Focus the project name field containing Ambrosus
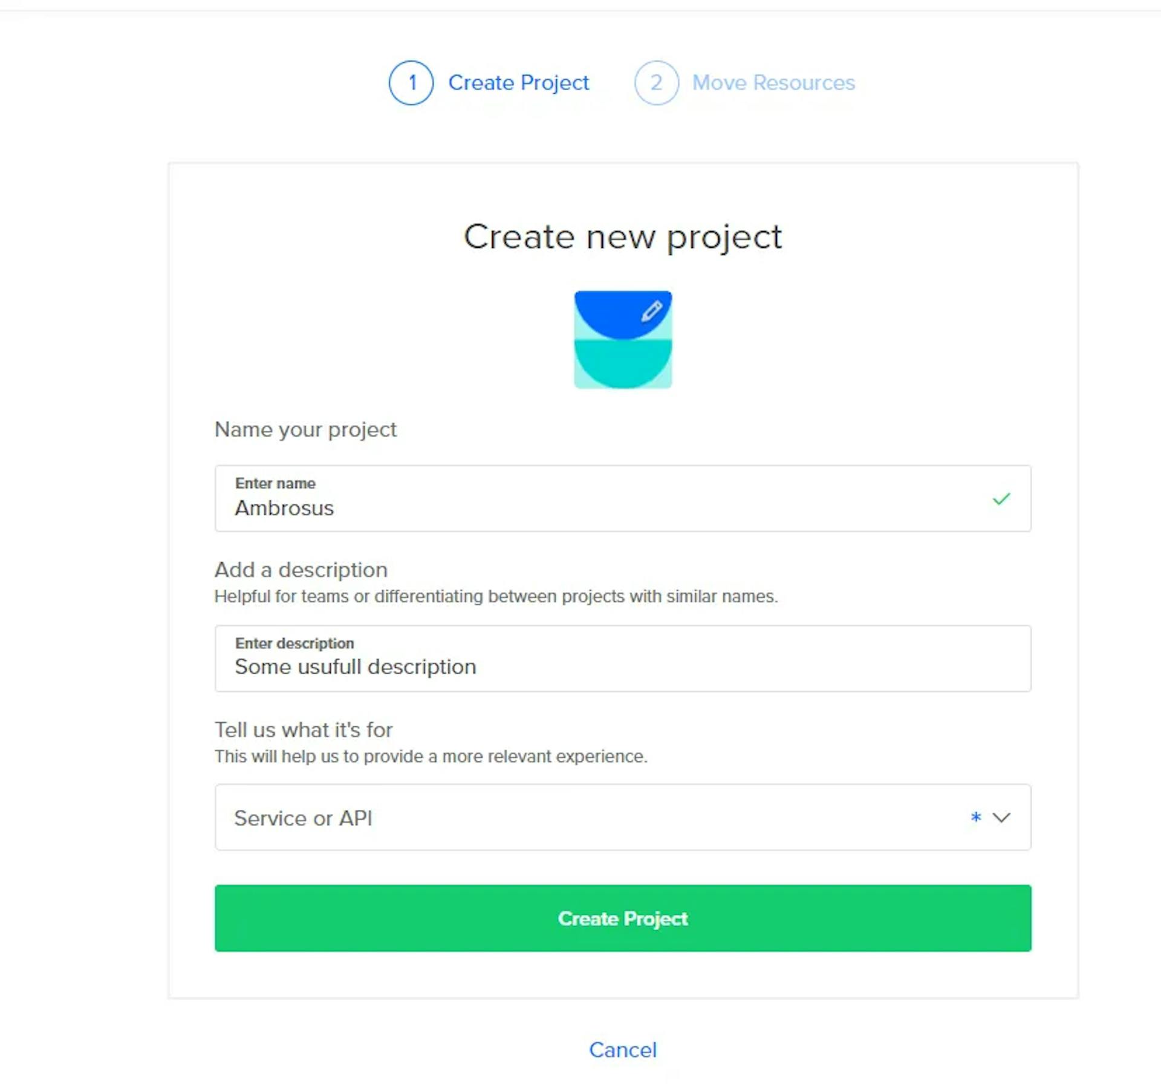 (605, 508)
